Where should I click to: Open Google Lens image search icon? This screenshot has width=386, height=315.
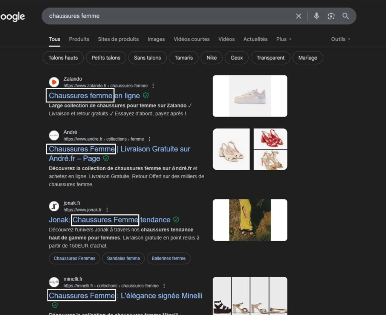tap(331, 16)
